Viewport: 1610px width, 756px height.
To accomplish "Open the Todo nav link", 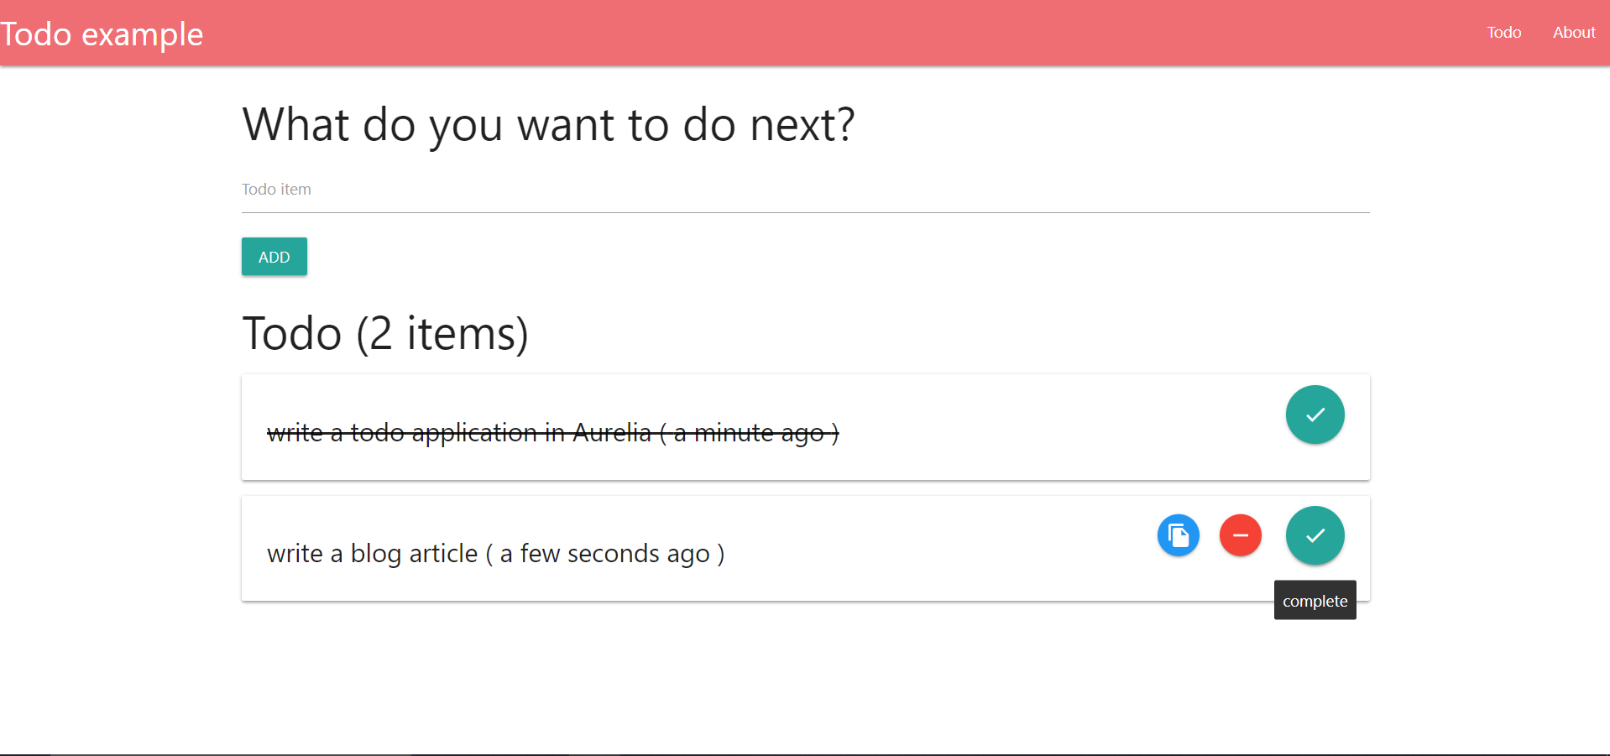I will pyautogui.click(x=1503, y=33).
